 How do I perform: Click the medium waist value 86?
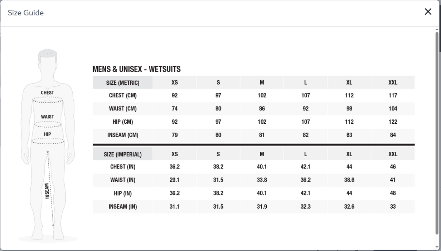click(262, 109)
